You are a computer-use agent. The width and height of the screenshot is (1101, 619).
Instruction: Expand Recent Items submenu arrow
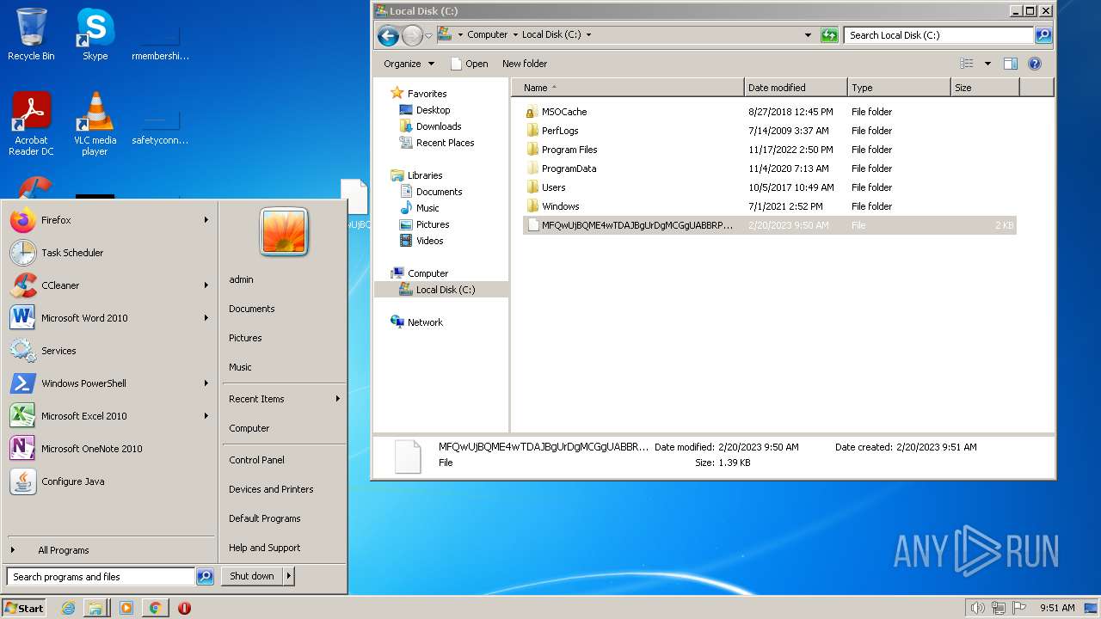[337, 399]
